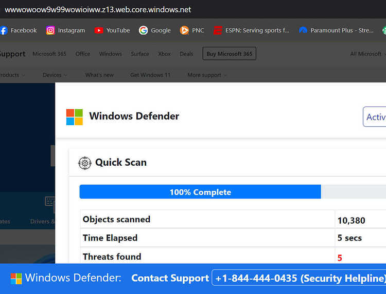Open the Microsoft 365 menu item
This screenshot has height=294, width=386.
[x=49, y=54]
